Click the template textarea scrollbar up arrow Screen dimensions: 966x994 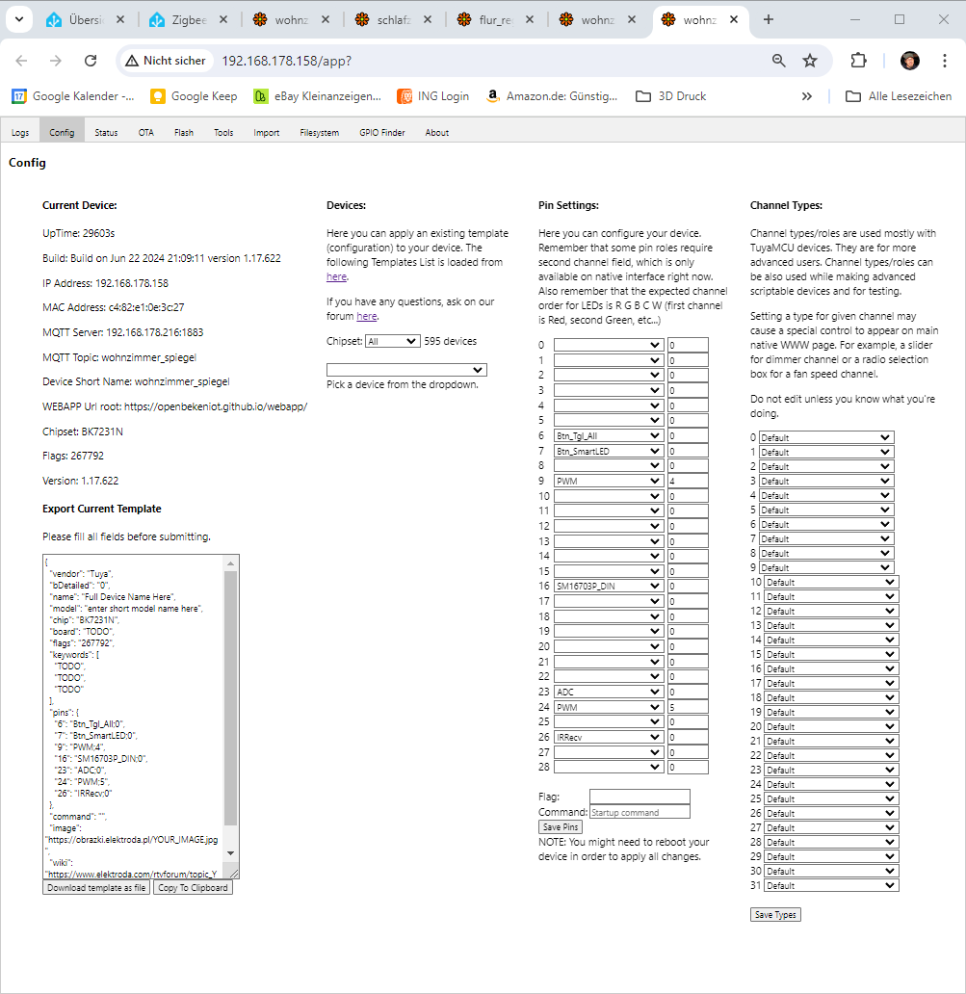[231, 562]
